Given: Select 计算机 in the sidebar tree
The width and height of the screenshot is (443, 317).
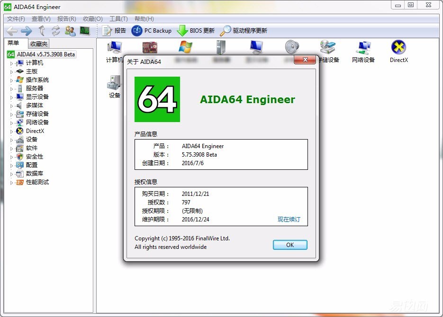Looking at the screenshot, I should [x=35, y=63].
